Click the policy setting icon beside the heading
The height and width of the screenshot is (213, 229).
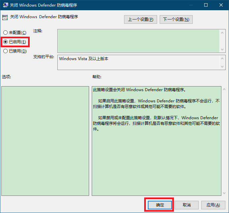point(5,18)
